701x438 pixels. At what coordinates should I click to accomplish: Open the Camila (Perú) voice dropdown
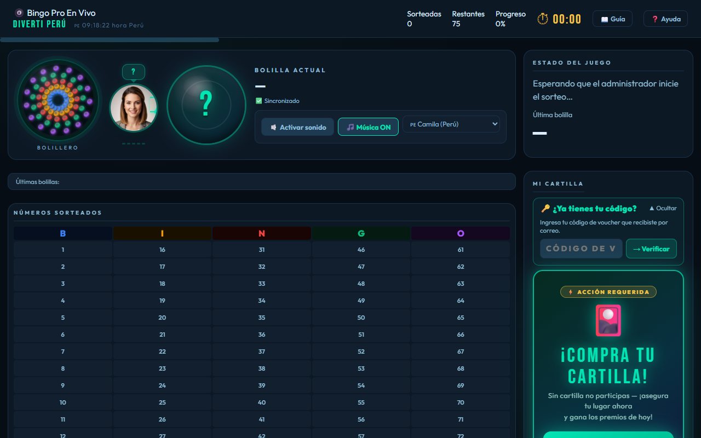coord(452,124)
